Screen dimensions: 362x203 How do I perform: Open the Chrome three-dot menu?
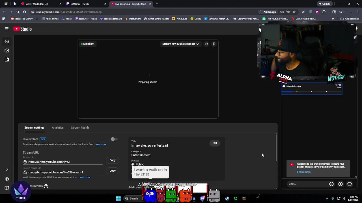point(358,12)
